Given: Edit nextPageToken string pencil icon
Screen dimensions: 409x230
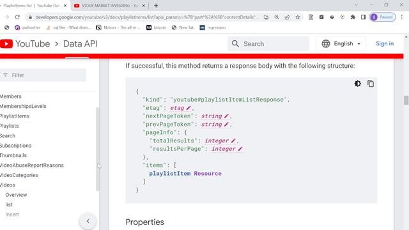Looking at the screenshot, I should pos(226,116).
